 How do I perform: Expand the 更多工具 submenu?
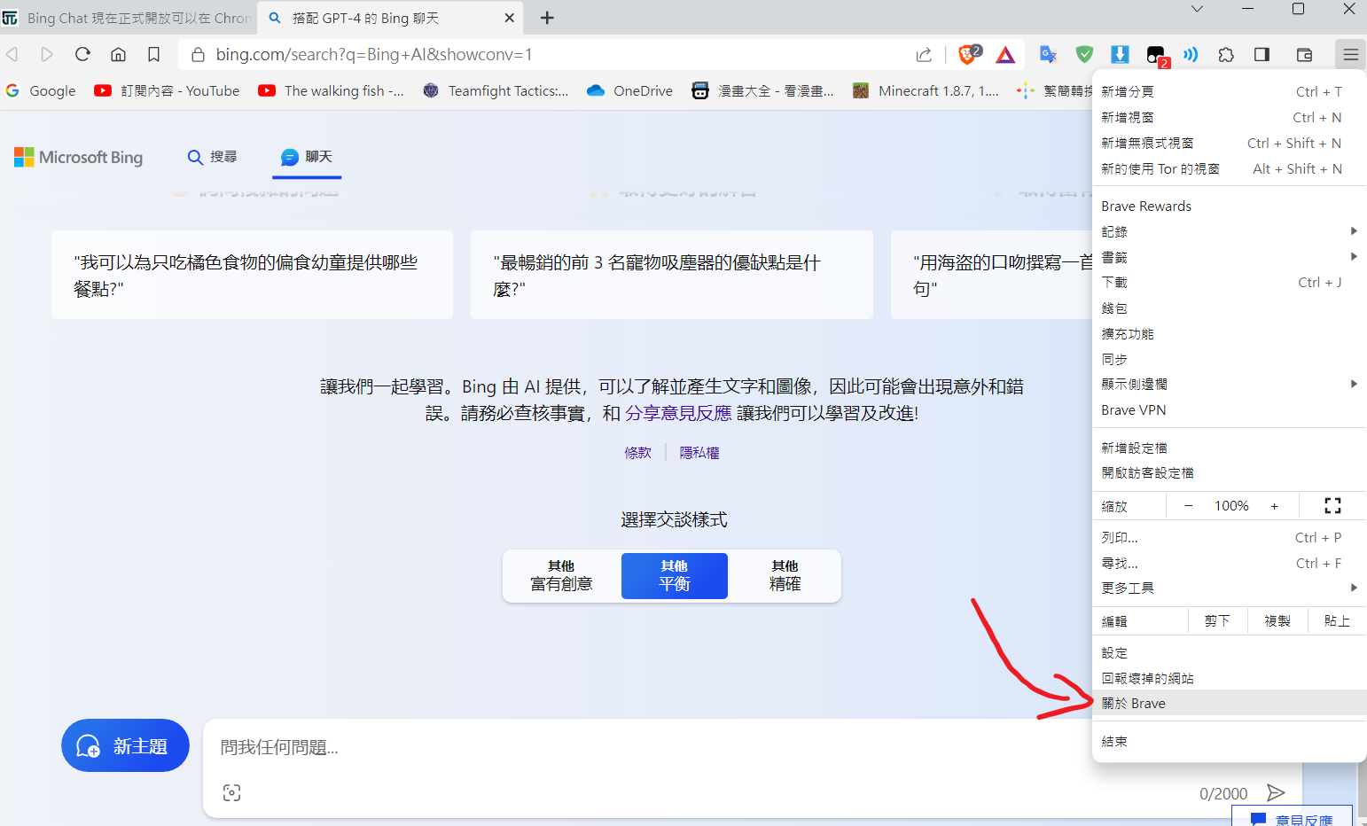coord(1229,588)
